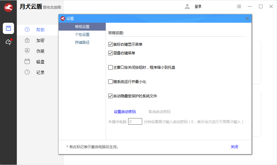
Task: Click the idle minutes input field
Action: 135,122
